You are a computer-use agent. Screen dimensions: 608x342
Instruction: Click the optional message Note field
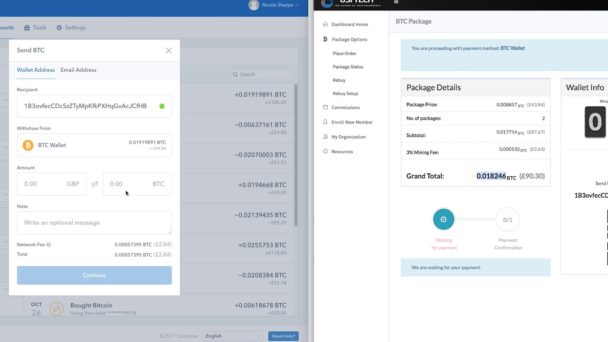[x=95, y=223]
